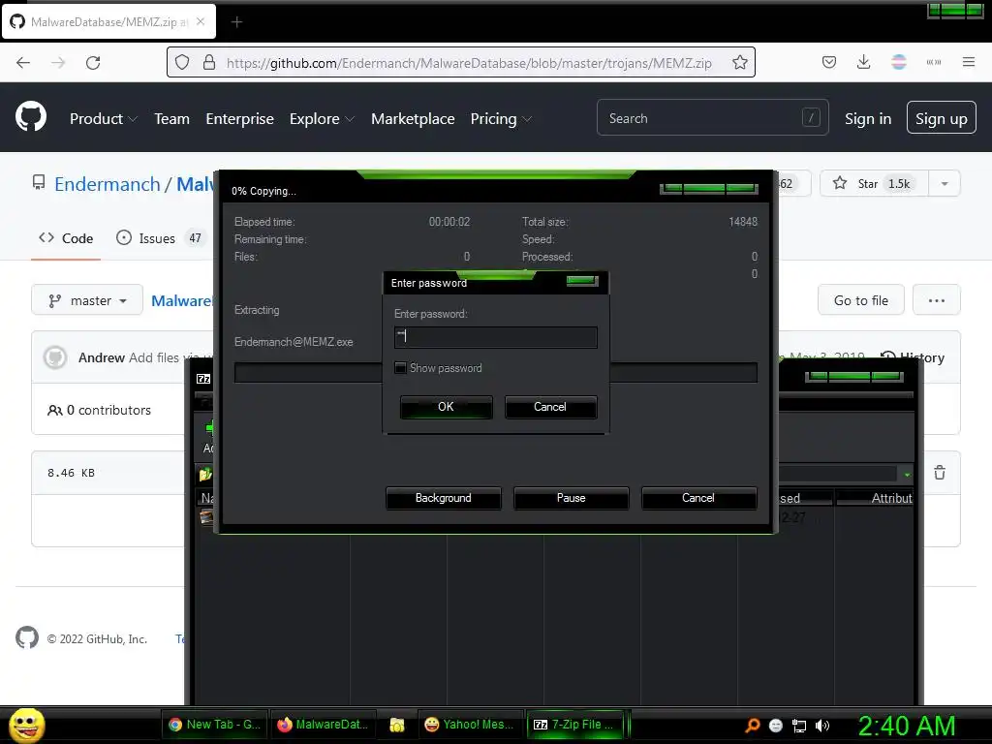This screenshot has height=744, width=992.
Task: Open the Team page
Action: 172,118
